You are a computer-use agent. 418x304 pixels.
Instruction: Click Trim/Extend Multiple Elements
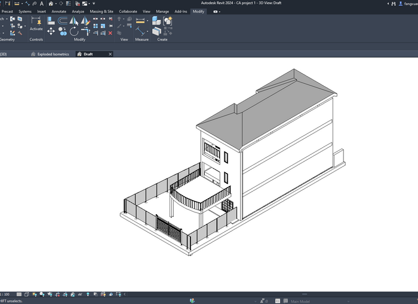[x=103, y=33]
